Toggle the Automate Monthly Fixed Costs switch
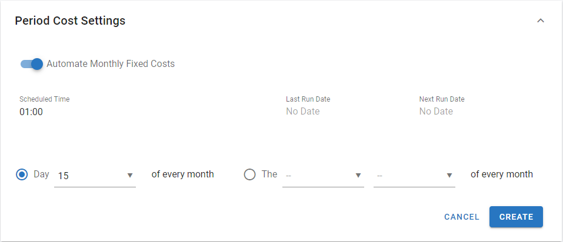Viewport: 563px width, 242px height. click(x=32, y=63)
